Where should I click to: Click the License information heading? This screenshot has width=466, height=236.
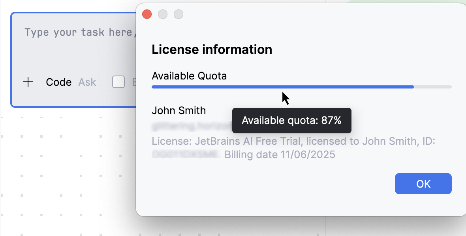coord(212,50)
